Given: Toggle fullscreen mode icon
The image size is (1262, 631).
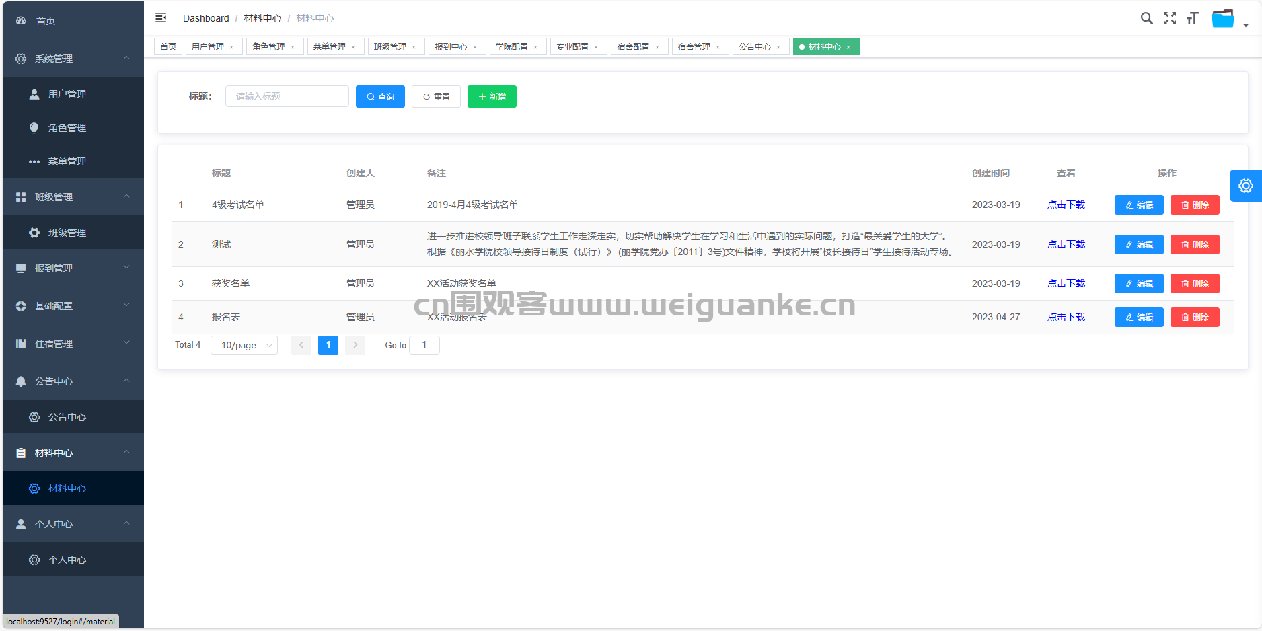Looking at the screenshot, I should click(x=1170, y=18).
